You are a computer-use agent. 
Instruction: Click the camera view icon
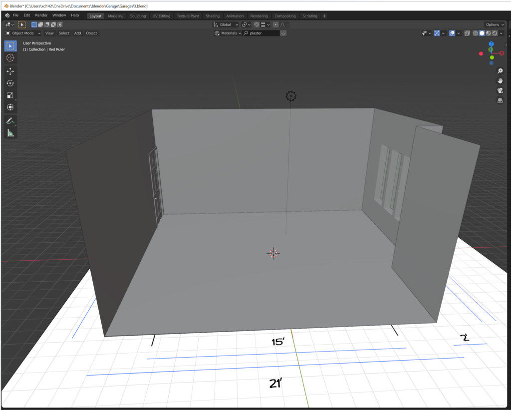click(x=500, y=90)
